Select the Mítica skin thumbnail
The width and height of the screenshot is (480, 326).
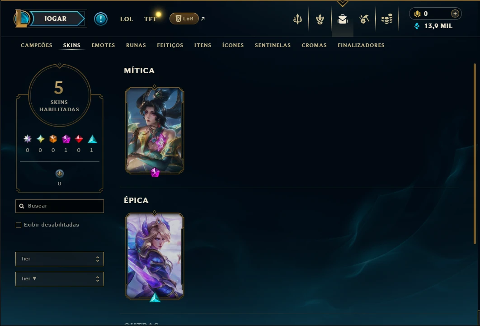[x=155, y=131]
